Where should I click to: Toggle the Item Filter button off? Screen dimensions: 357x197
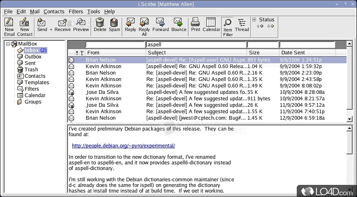point(228,27)
